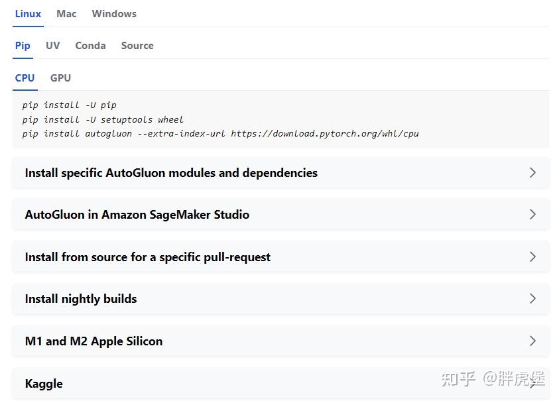
Task: Click the chevron beside Install nightly builds
Action: (532, 299)
